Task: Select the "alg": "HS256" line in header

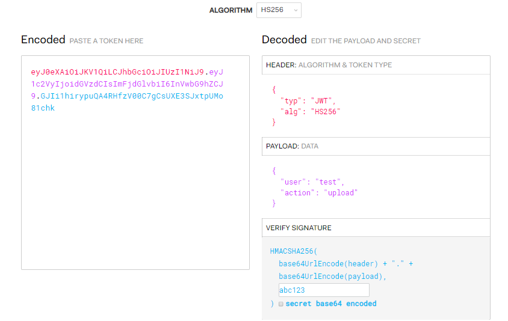Action: (310, 111)
